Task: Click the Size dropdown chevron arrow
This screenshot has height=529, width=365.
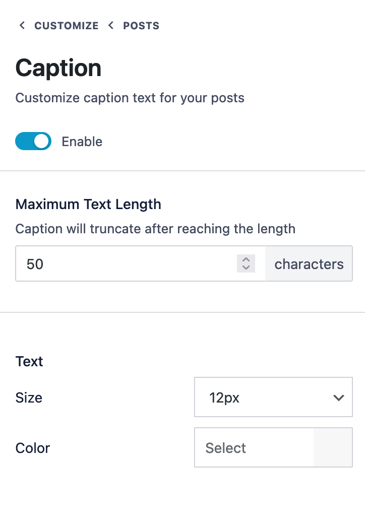Action: click(338, 398)
